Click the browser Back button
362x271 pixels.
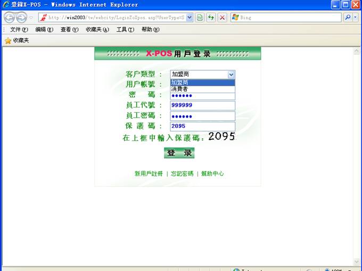point(10,18)
